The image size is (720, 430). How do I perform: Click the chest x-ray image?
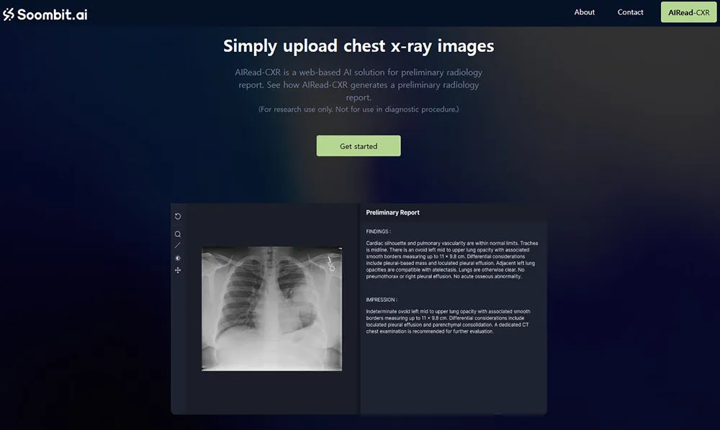pyautogui.click(x=272, y=309)
